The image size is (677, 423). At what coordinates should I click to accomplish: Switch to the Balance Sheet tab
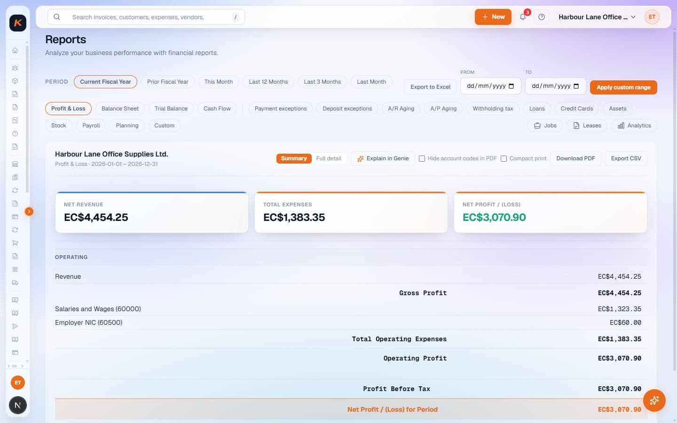pyautogui.click(x=120, y=109)
